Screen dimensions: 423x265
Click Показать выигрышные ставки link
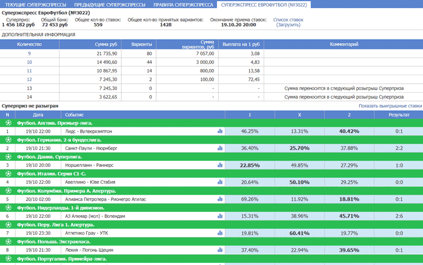click(x=390, y=105)
